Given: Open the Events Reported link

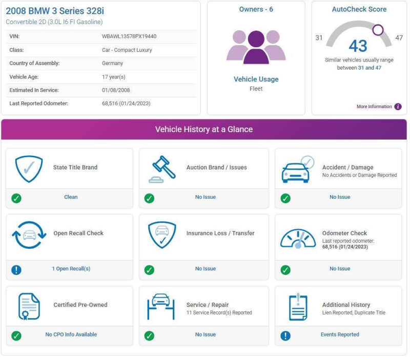Looking at the screenshot, I should [x=340, y=335].
